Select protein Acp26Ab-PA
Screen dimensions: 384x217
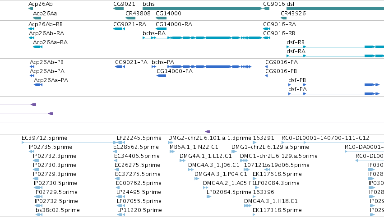(47, 71)
